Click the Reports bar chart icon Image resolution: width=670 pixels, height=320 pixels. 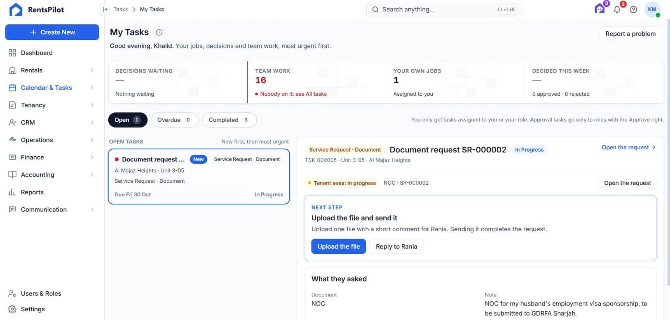click(12, 192)
